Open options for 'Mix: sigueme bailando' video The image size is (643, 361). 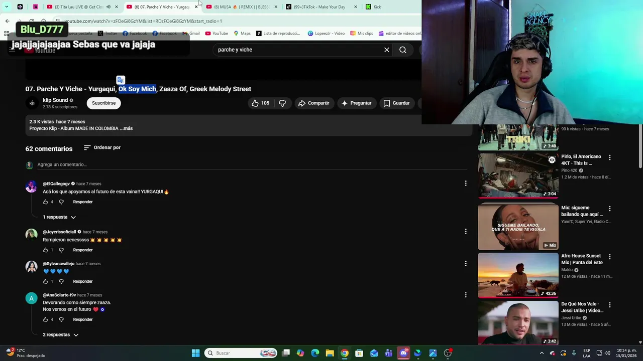tap(610, 209)
